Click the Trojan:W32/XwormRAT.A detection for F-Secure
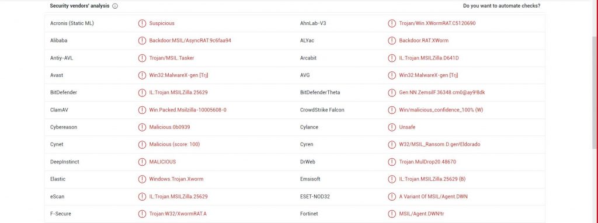The width and height of the screenshot is (598, 223). point(178,214)
